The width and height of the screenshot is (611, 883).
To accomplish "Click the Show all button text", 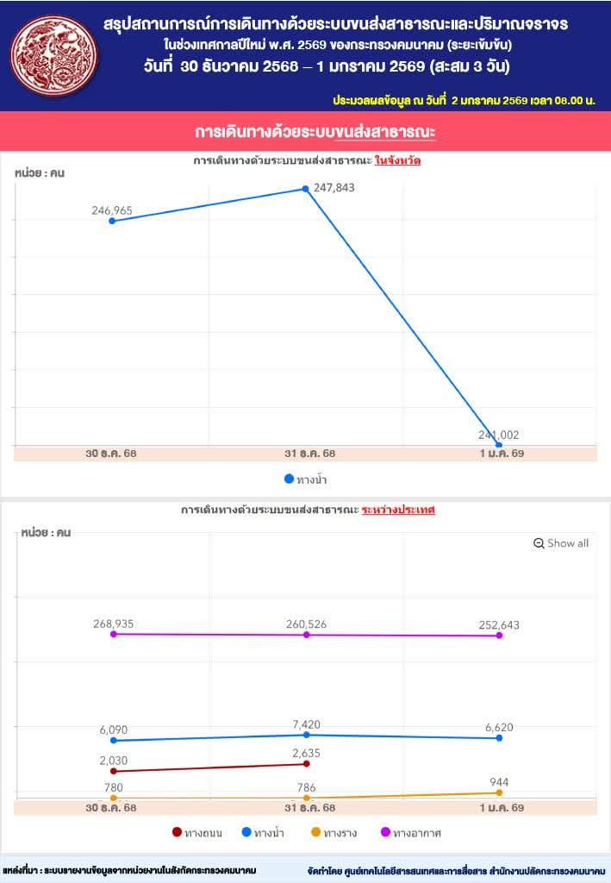I will pos(568,543).
